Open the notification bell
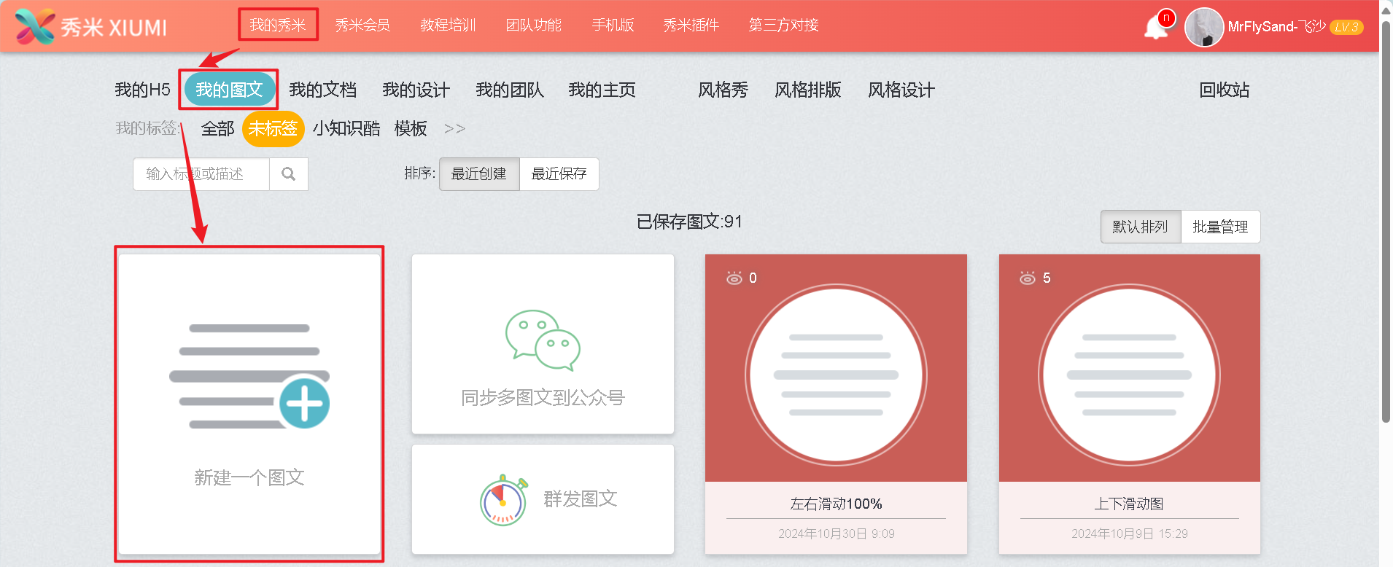Viewport: 1393px width, 567px height. coord(1157,28)
